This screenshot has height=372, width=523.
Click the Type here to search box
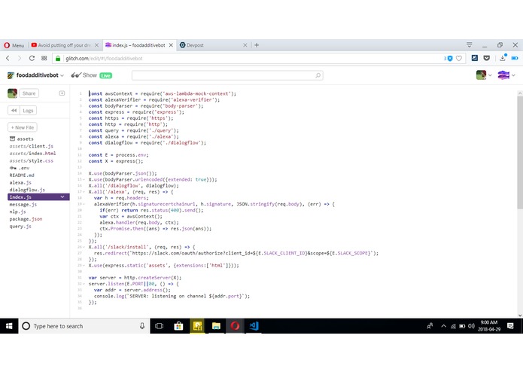click(x=85, y=326)
